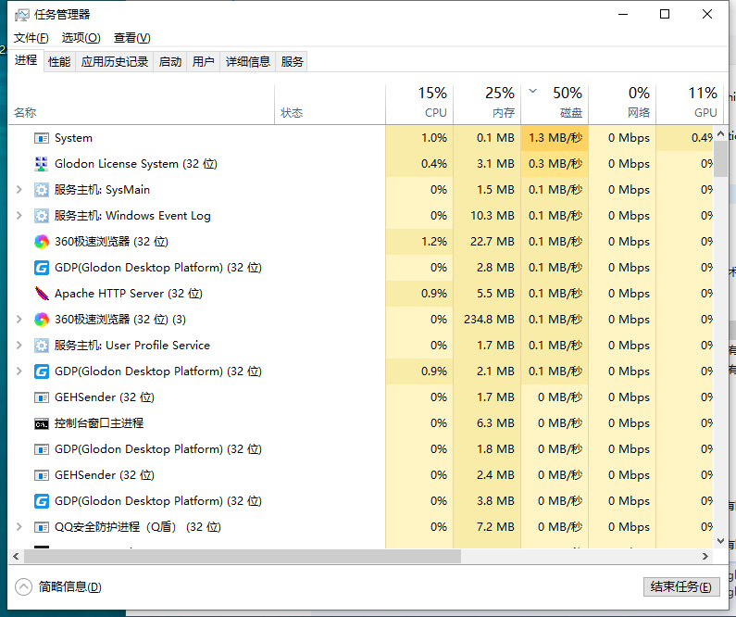Click the System process icon
This screenshot has width=736, height=617.
(x=42, y=138)
